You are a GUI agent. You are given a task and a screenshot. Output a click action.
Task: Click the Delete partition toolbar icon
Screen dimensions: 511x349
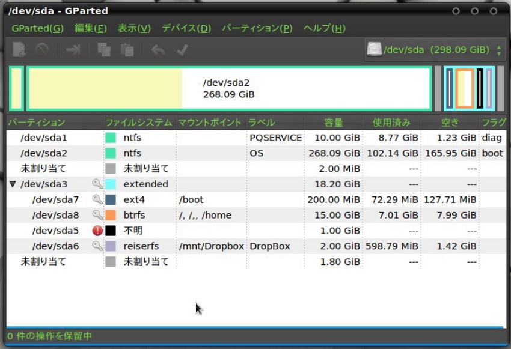pos(42,50)
